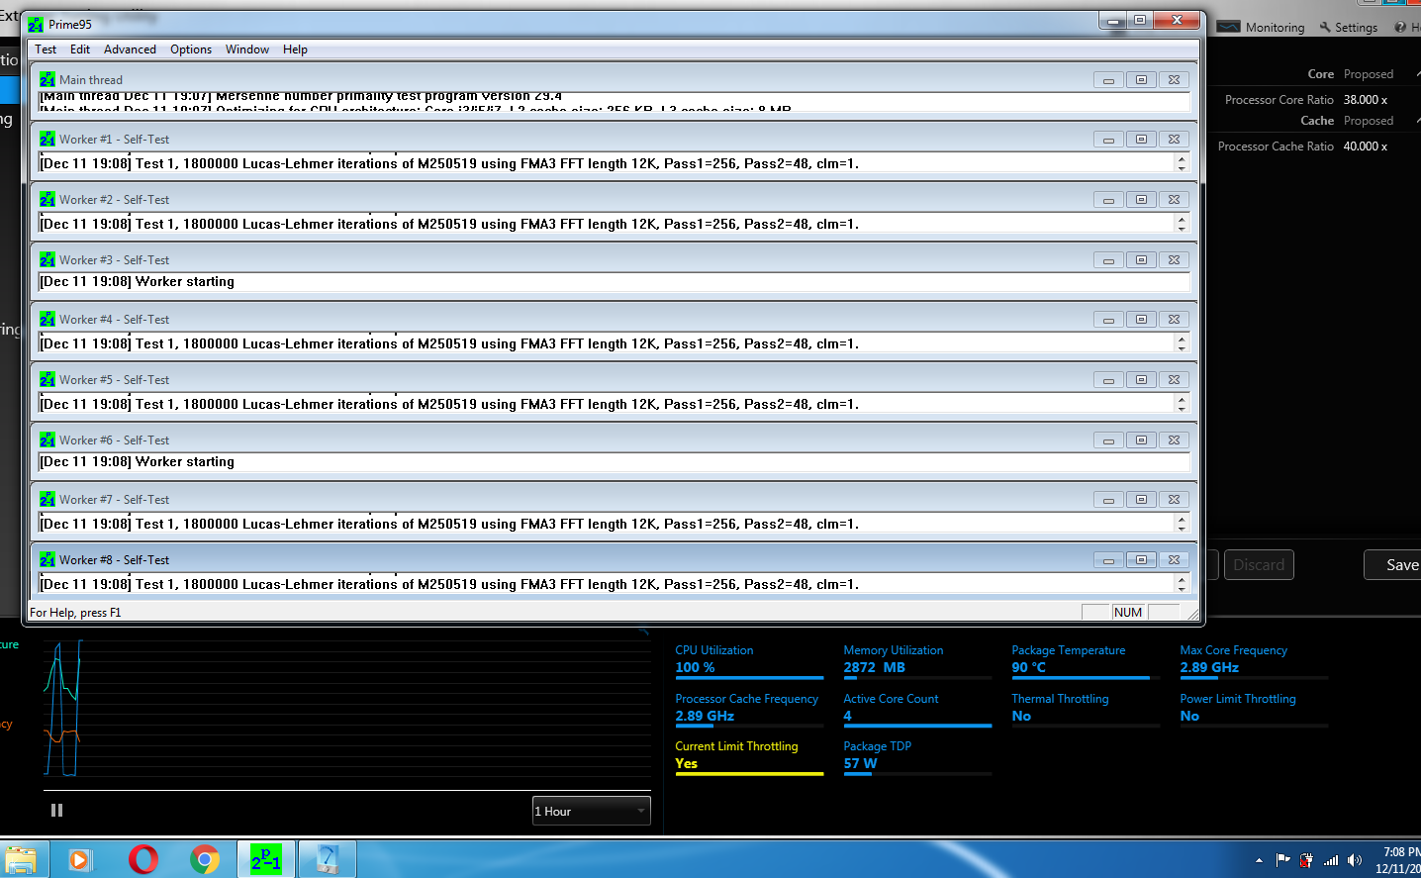Select the CPU Utilization 100 % monitor
The image size is (1421, 878).
click(x=749, y=660)
